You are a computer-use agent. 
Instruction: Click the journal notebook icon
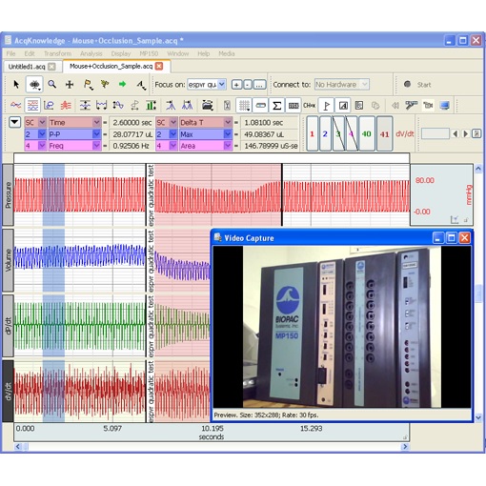[x=359, y=106]
